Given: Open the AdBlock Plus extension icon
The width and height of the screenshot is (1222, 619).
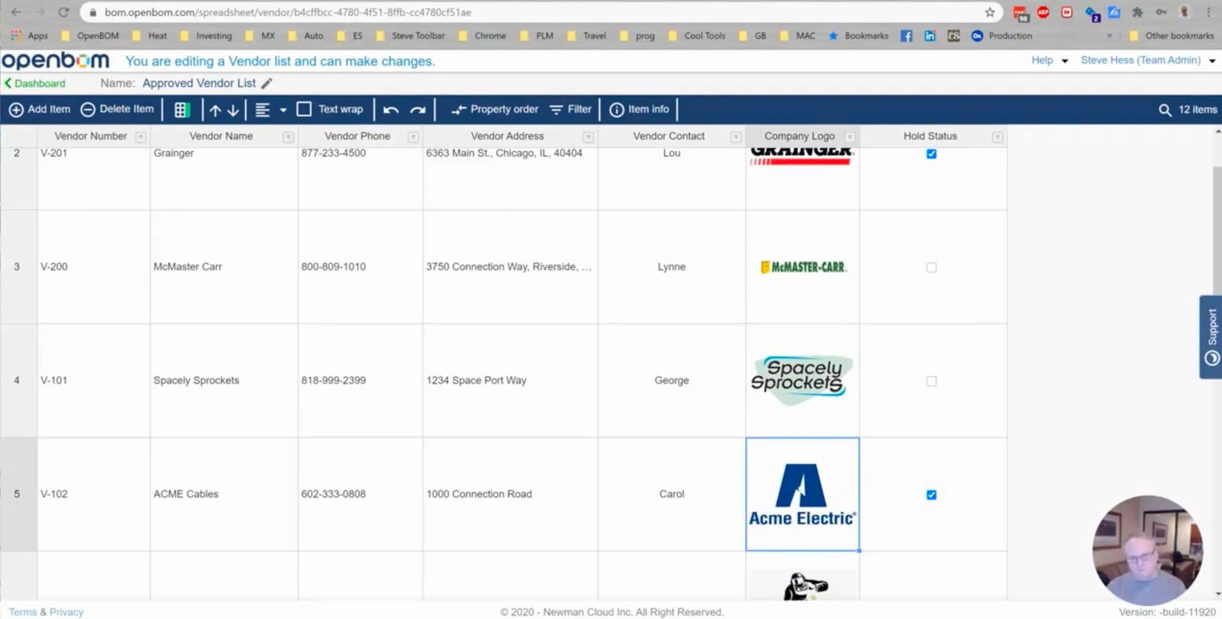Looking at the screenshot, I should point(1043,12).
